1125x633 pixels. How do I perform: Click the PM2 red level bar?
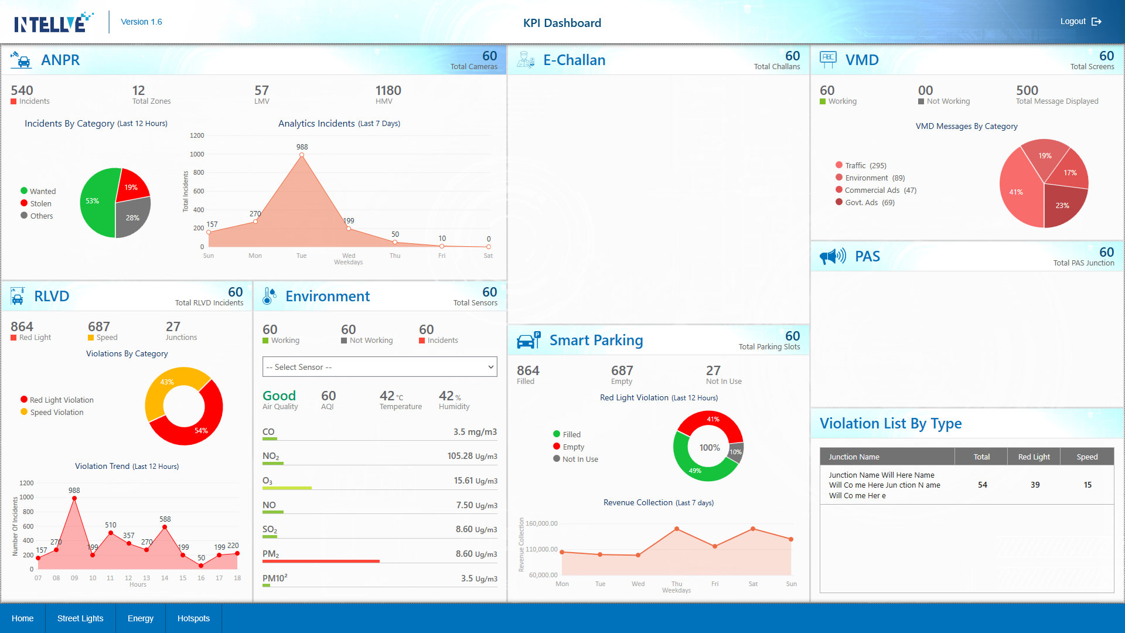click(x=321, y=561)
